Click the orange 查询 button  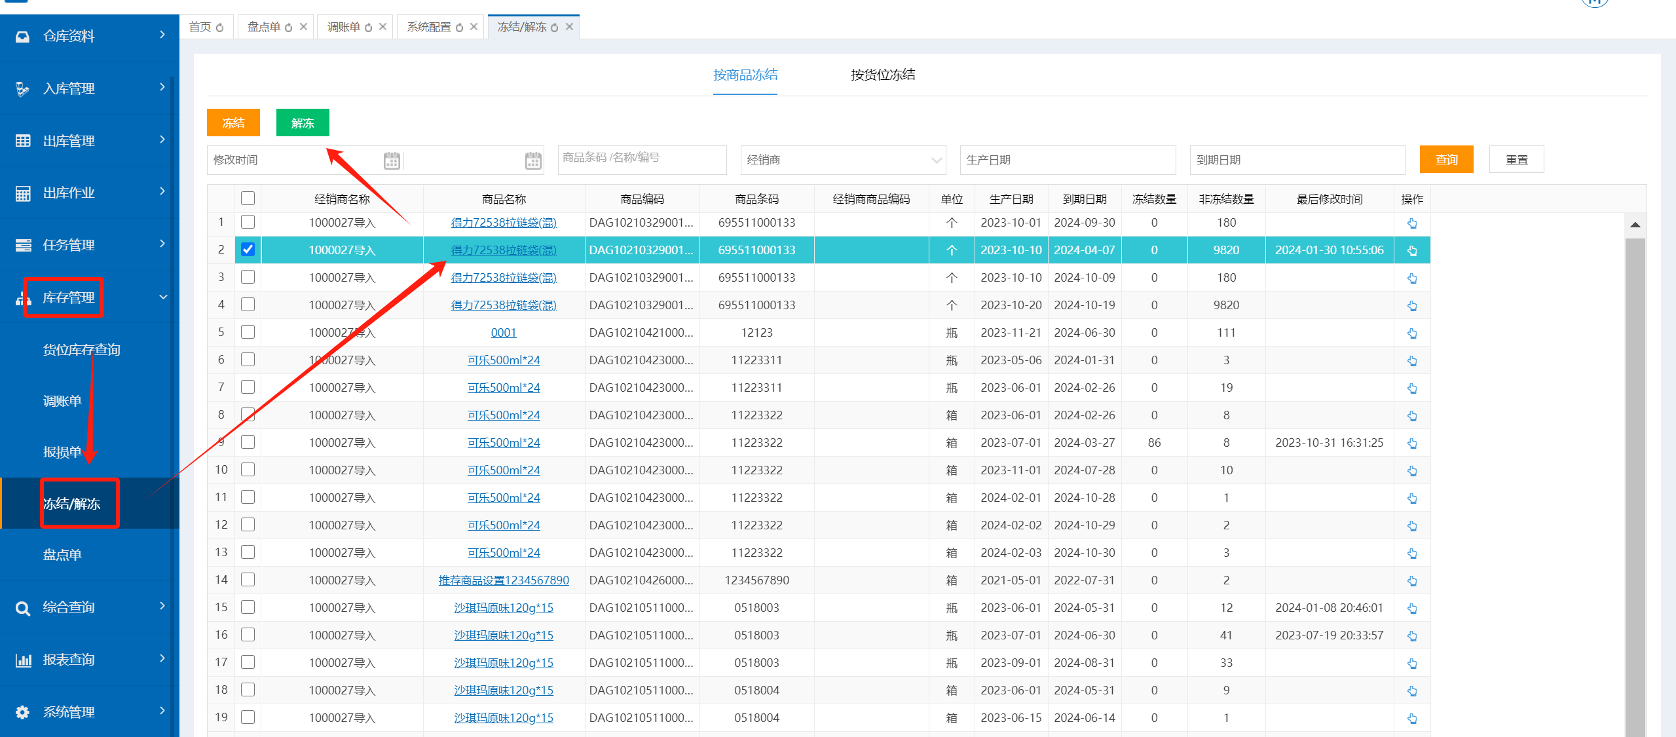[1445, 160]
